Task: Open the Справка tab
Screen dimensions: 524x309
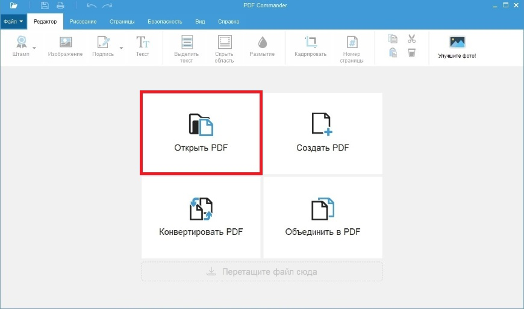Action: click(x=229, y=21)
